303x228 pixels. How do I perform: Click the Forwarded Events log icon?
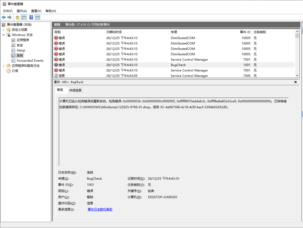[13, 61]
